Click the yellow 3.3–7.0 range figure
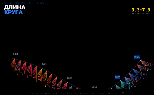Image resolution: width=154 pixels, height=95 pixels. [141, 10]
